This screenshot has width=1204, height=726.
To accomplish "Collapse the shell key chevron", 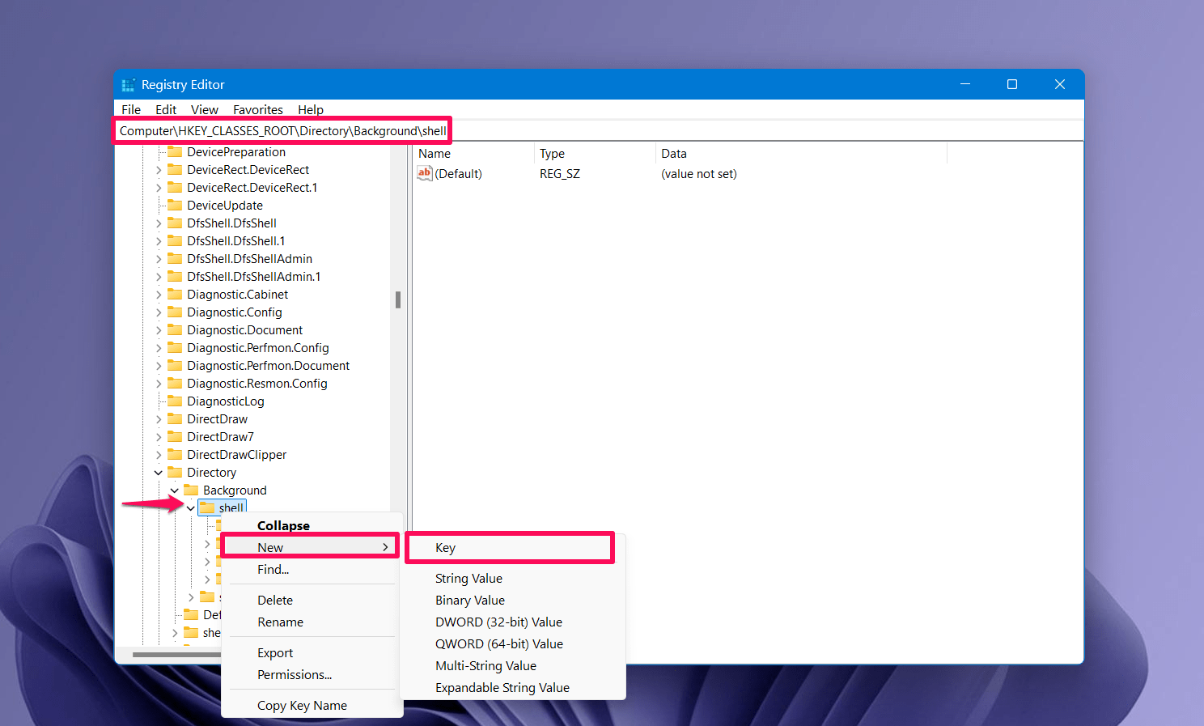I will 191,508.
